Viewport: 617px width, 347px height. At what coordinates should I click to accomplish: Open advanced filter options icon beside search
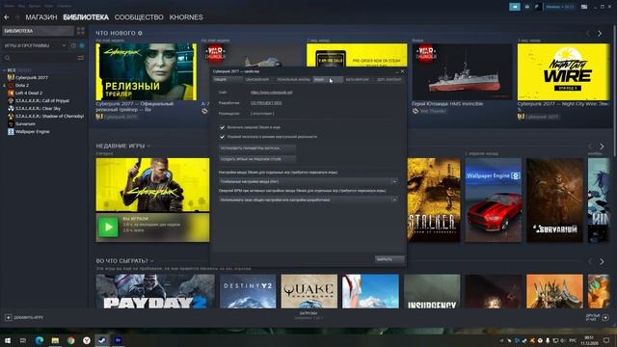(81, 58)
